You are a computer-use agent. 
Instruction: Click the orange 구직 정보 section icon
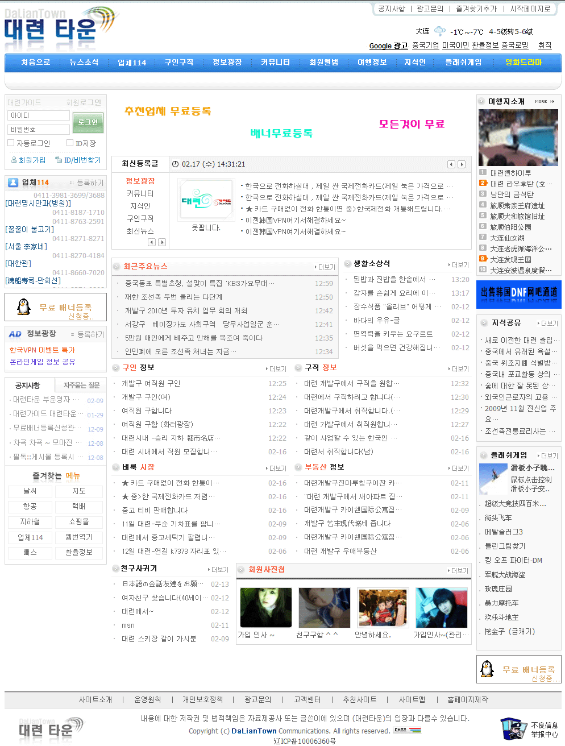(x=299, y=367)
